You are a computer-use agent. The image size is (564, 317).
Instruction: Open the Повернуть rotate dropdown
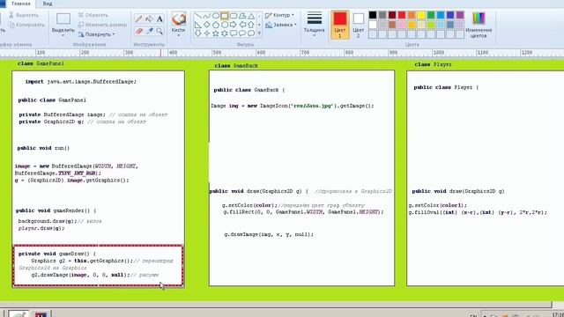tap(97, 34)
